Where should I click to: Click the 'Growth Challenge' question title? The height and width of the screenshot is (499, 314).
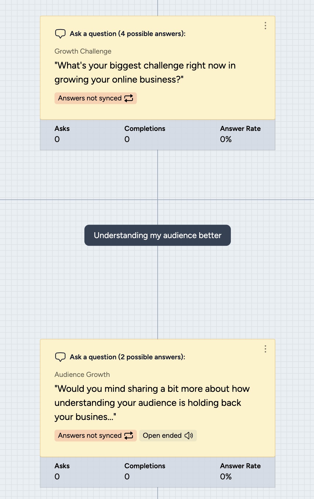point(83,51)
